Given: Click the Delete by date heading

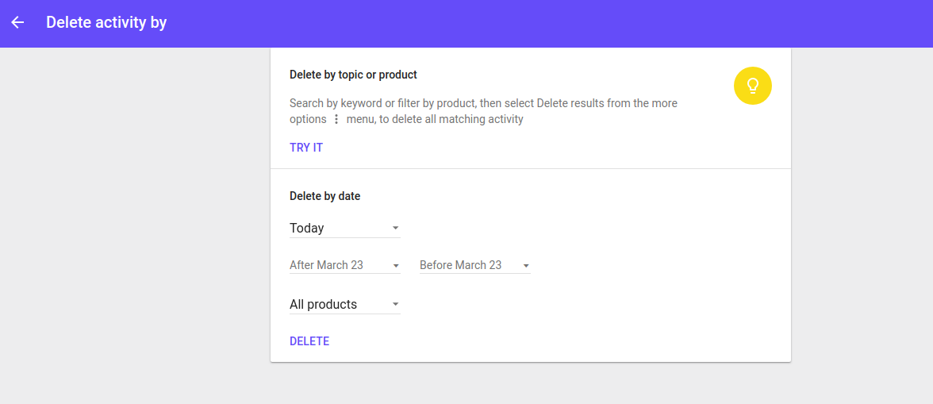Looking at the screenshot, I should pyautogui.click(x=324, y=196).
